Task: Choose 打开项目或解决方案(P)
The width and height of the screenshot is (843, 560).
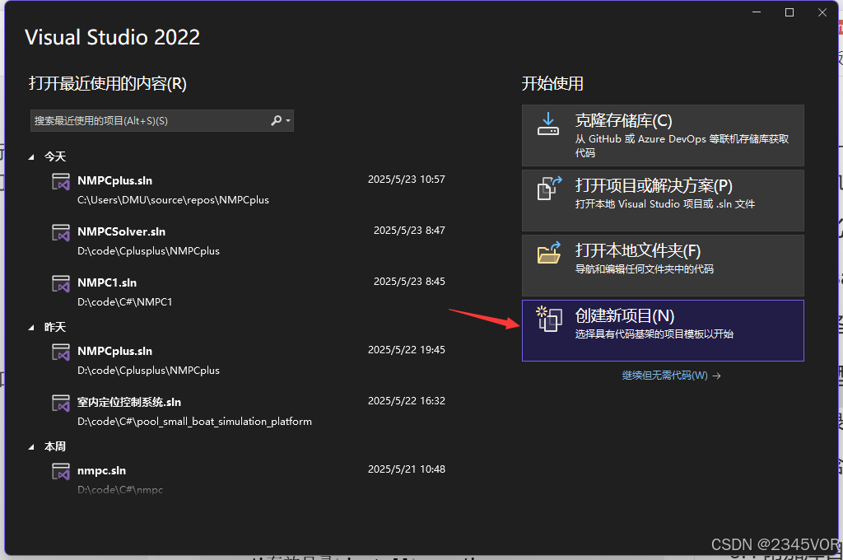Action: [x=663, y=200]
